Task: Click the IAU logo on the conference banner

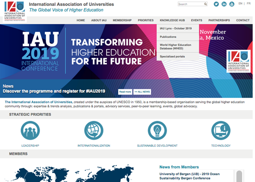Action: click(x=238, y=61)
